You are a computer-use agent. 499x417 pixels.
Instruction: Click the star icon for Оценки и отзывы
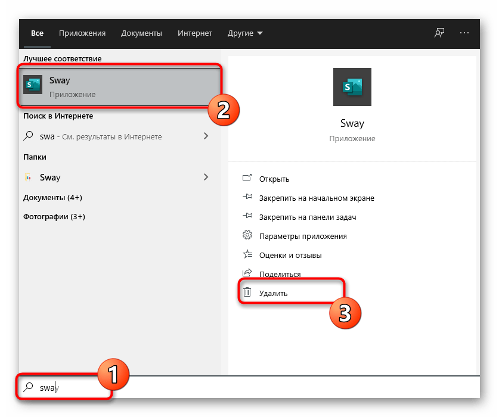[x=247, y=255]
